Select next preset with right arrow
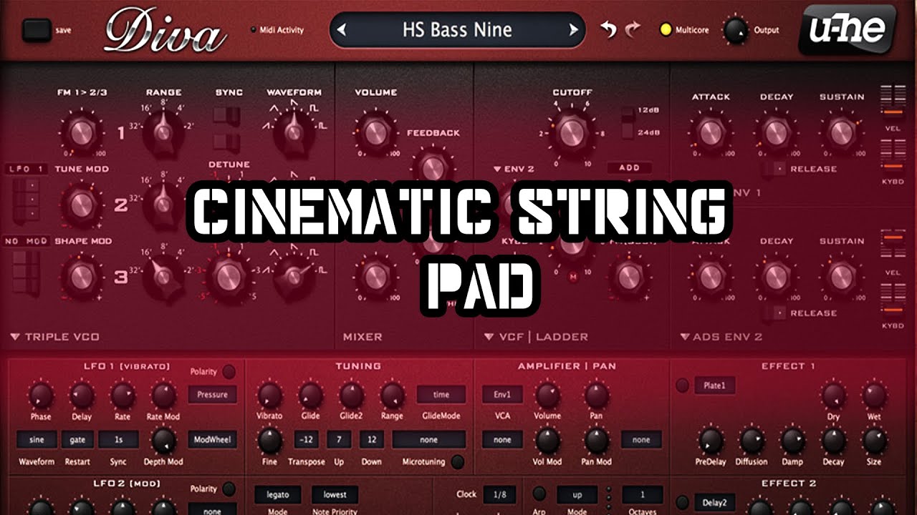 572,30
